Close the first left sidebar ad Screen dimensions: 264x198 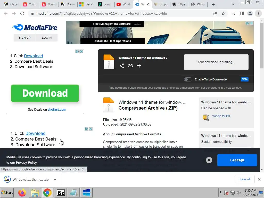[81, 51]
